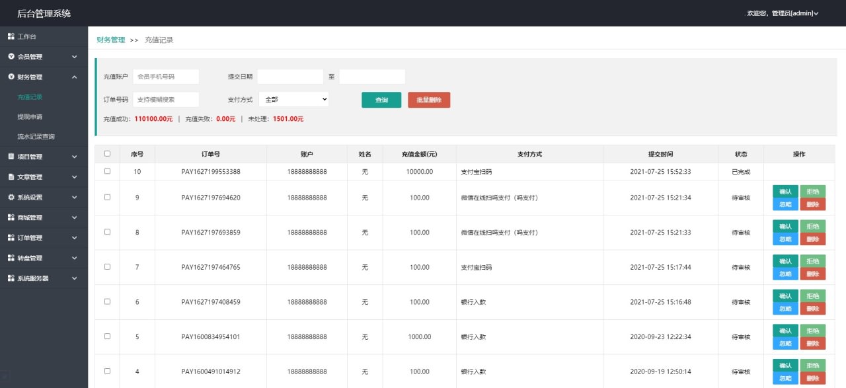Click 确认 for order PAY1627197694620

point(785,191)
